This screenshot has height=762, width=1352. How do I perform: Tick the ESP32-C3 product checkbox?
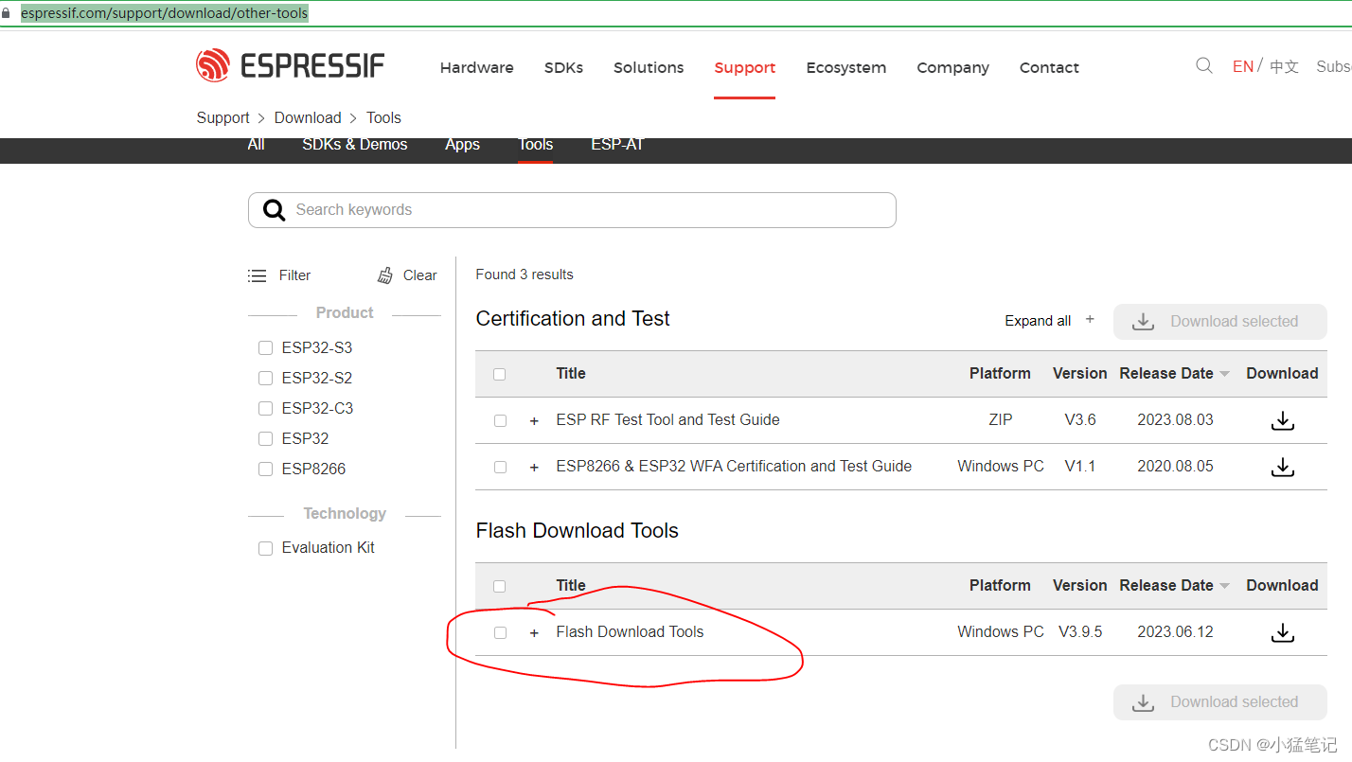tap(265, 409)
